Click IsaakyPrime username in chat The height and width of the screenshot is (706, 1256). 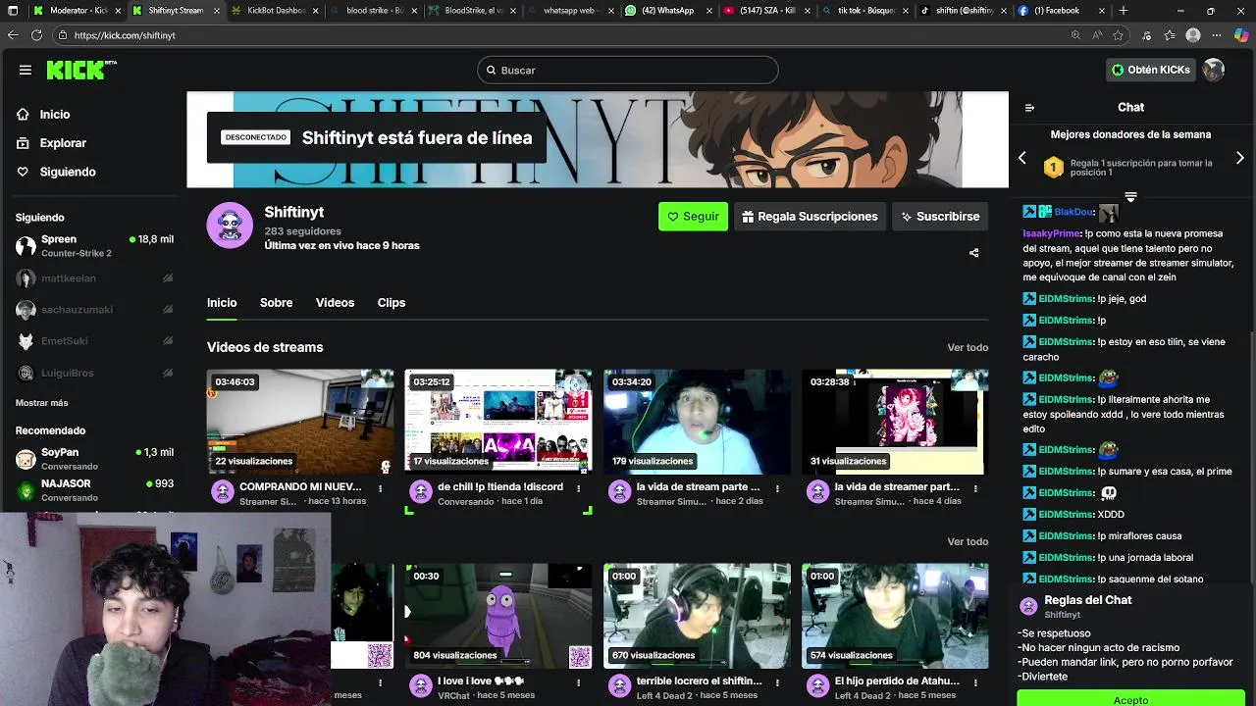[1052, 233]
